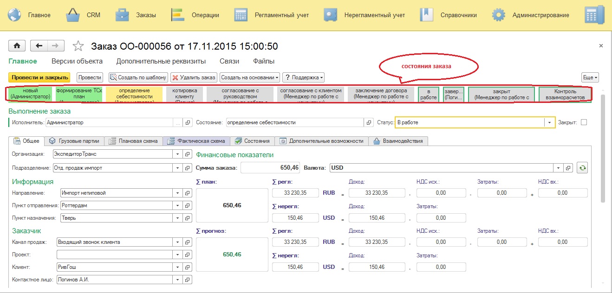Switch to the Грузовые партии tab
This screenshot has height=293, width=612.
pyautogui.click(x=74, y=141)
